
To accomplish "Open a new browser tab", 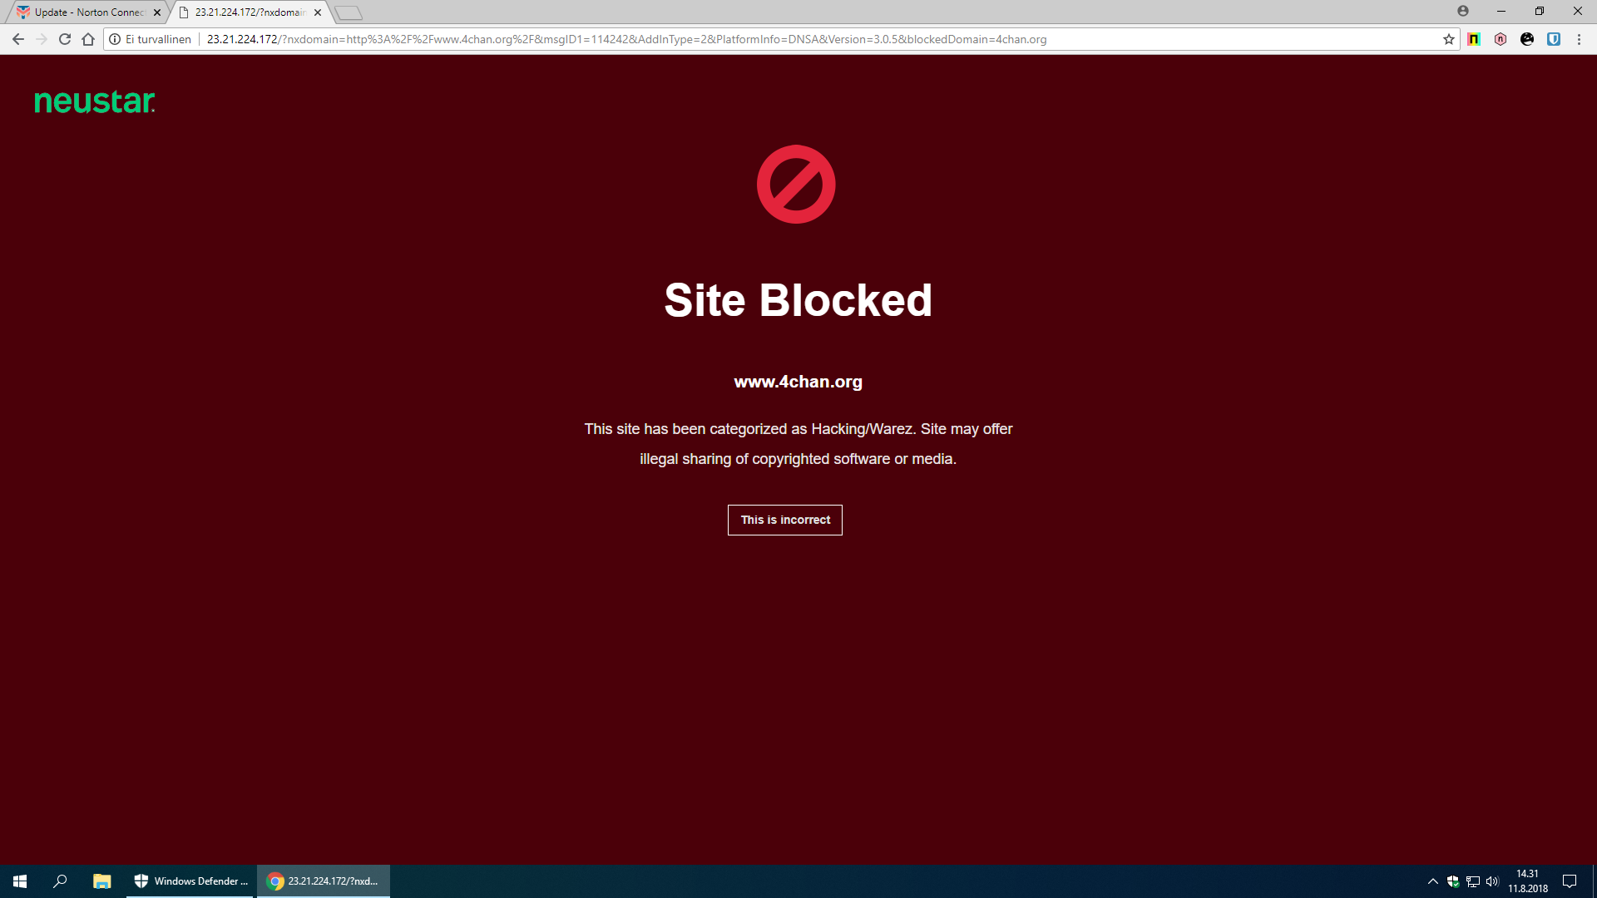I will [x=349, y=12].
